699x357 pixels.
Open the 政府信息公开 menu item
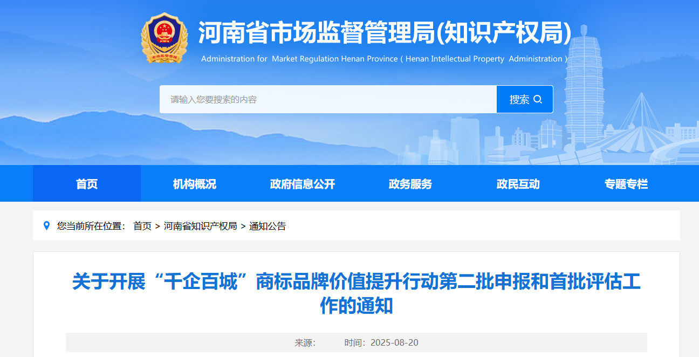point(303,184)
